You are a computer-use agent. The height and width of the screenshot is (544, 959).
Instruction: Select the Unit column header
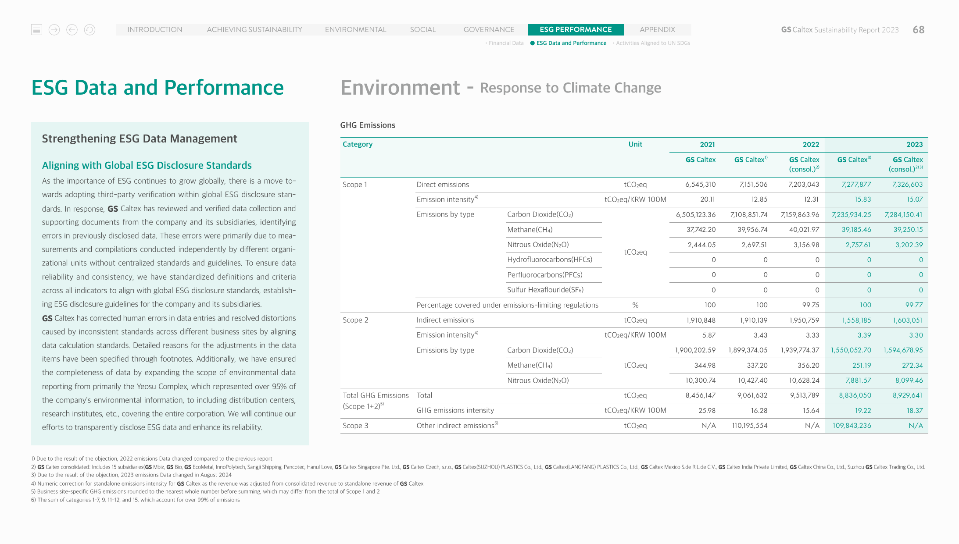pos(635,144)
